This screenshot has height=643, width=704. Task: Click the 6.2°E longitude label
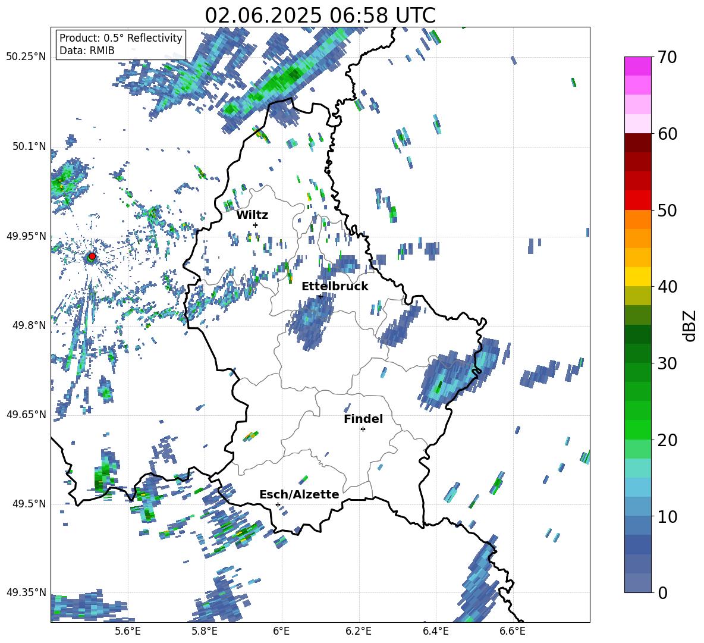point(359,631)
